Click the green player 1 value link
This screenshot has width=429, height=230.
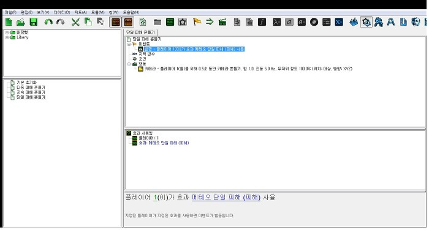click(155, 197)
